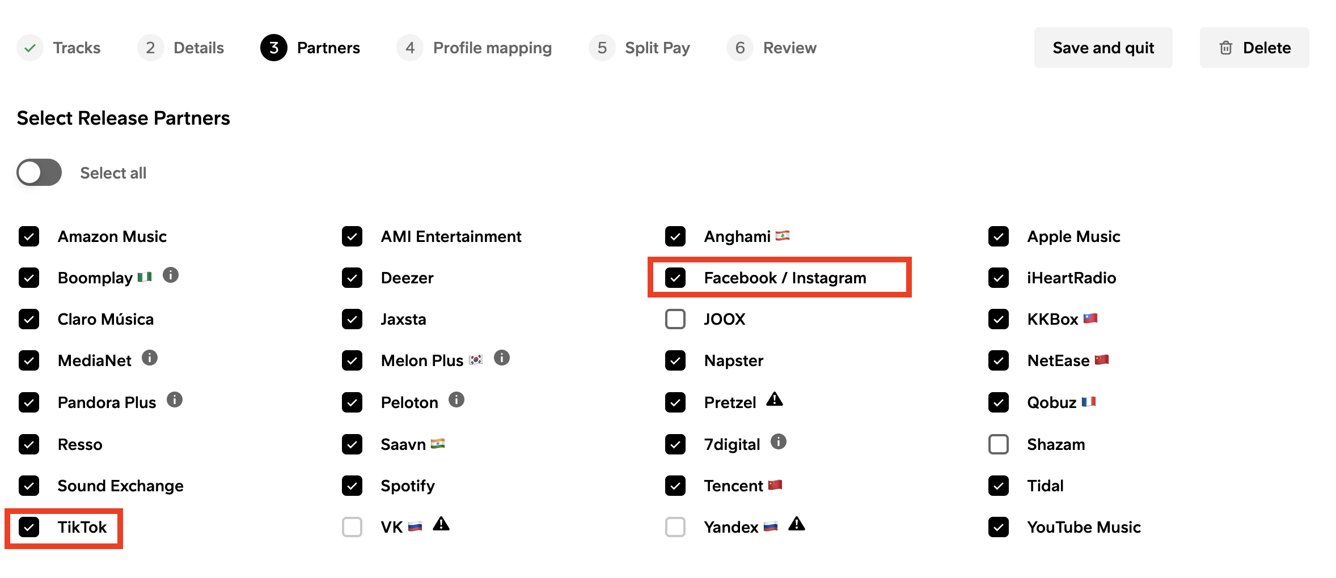This screenshot has height=578, width=1336.
Task: Click the Delete button
Action: pyautogui.click(x=1254, y=48)
